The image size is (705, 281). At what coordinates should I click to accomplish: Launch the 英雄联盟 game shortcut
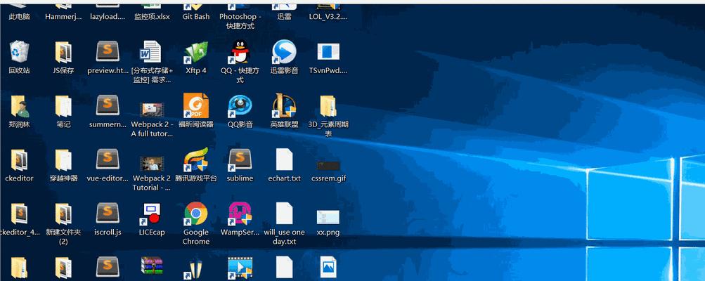pyautogui.click(x=284, y=105)
